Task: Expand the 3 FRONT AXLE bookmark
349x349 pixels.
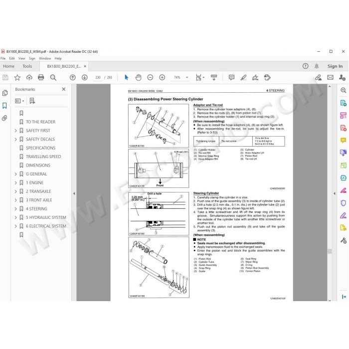Action: 16,200
